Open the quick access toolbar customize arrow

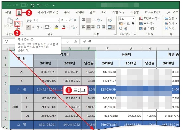[54, 5]
